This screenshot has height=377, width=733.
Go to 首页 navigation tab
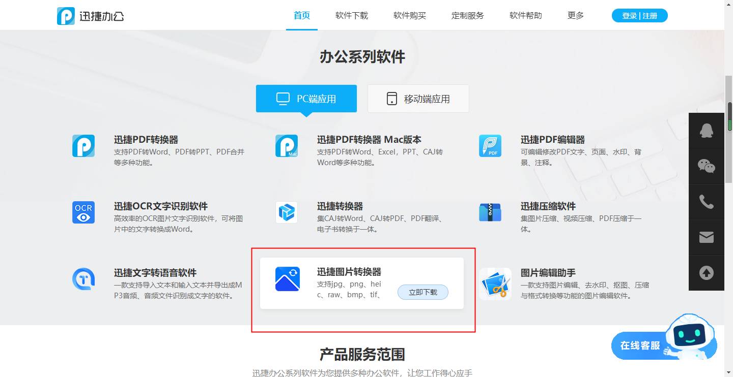click(x=302, y=15)
